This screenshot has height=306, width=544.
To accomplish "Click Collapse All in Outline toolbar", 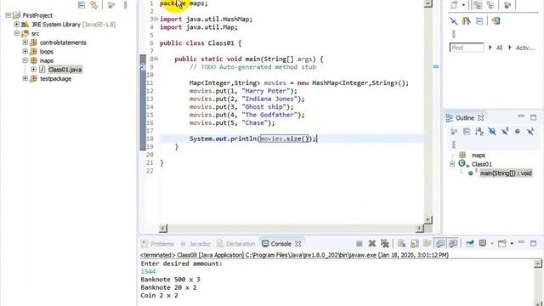I will (x=467, y=132).
